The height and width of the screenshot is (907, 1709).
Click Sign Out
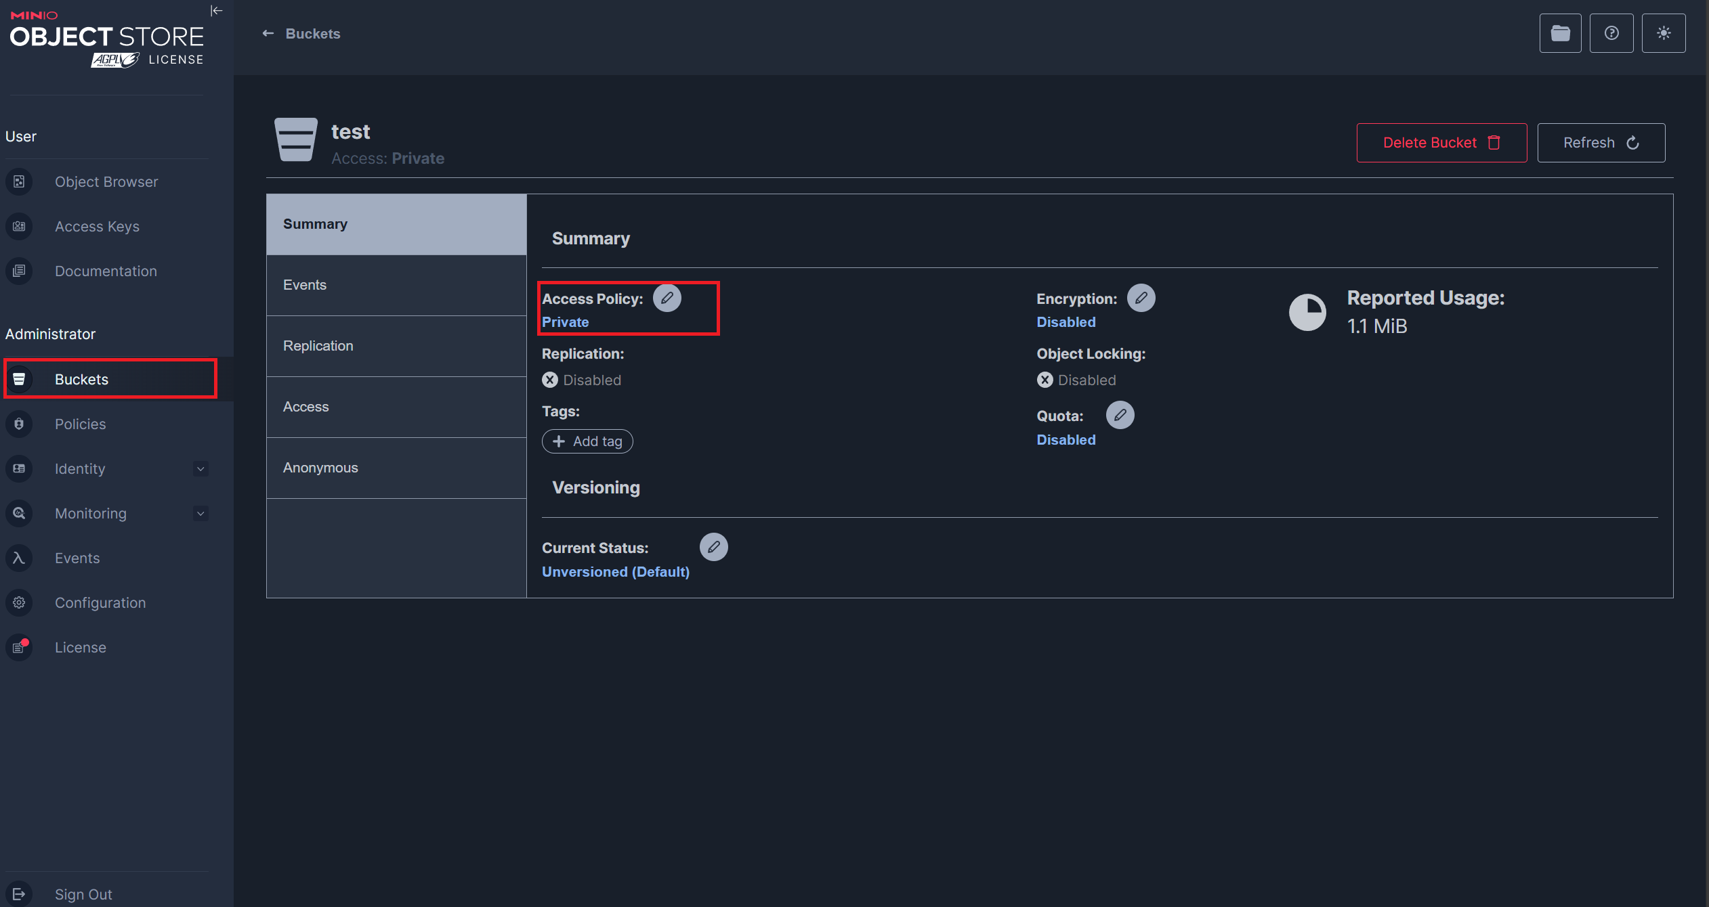coord(83,894)
